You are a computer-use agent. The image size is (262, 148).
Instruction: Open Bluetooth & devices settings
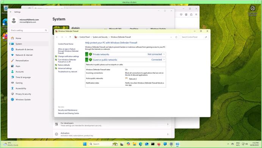click(29, 49)
